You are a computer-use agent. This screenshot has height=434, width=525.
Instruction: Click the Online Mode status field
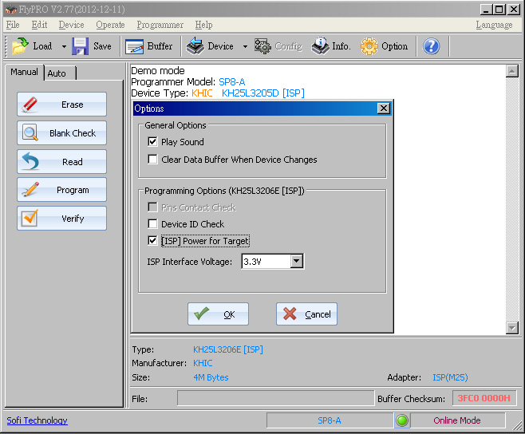(x=457, y=420)
